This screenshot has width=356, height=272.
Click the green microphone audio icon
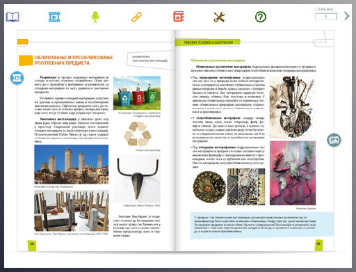[95, 17]
